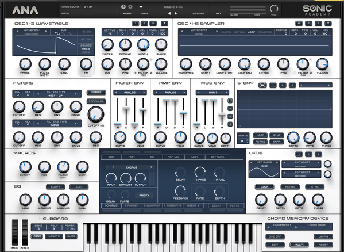Click the EQ Low Mid knob
Image resolution: width=344 pixels, height=252 pixels.
point(45,200)
